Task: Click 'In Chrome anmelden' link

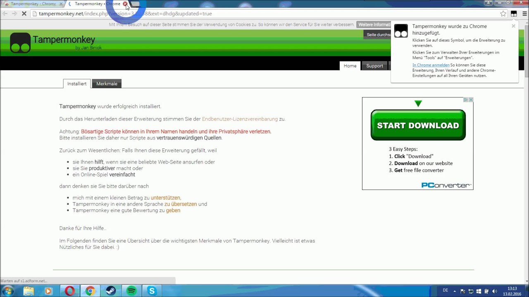Action: 431,65
